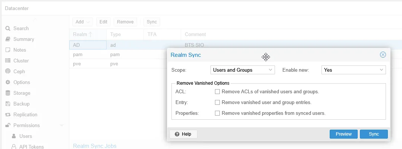The width and height of the screenshot is (402, 149).
Task: Click the Notes icon in sidebar
Action: tap(7, 50)
